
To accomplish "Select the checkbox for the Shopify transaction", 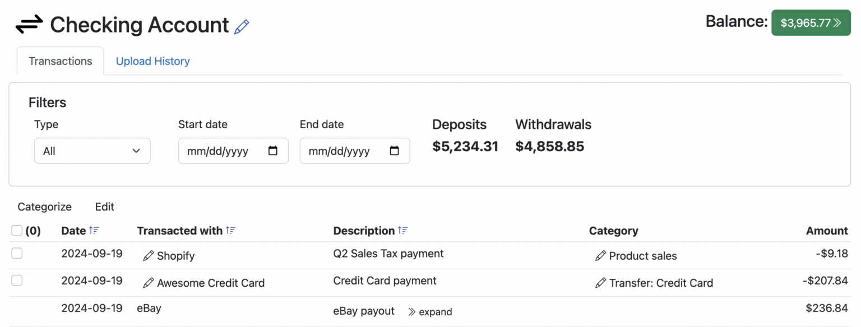I will pos(17,253).
